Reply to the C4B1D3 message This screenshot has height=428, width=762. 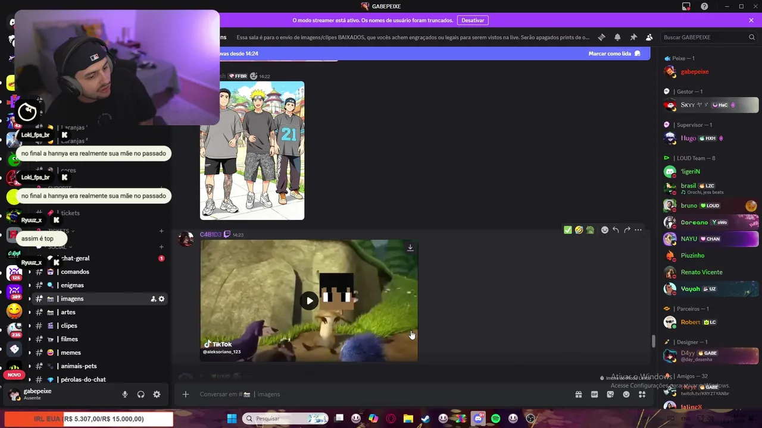pyautogui.click(x=616, y=230)
